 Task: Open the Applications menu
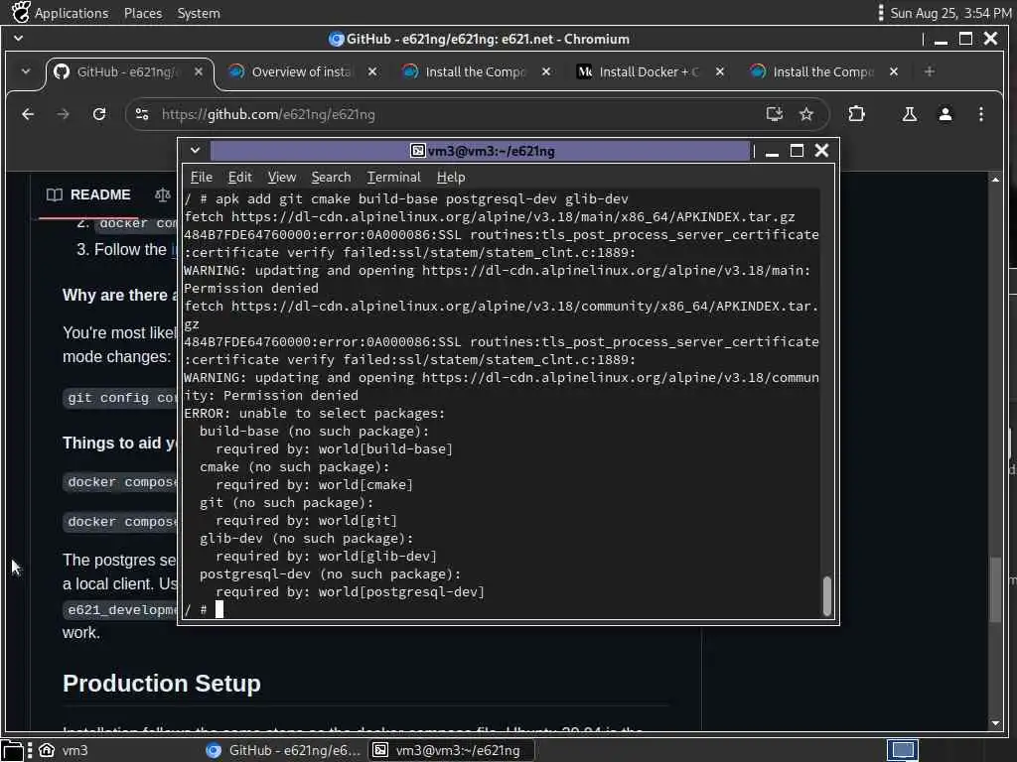pos(72,13)
